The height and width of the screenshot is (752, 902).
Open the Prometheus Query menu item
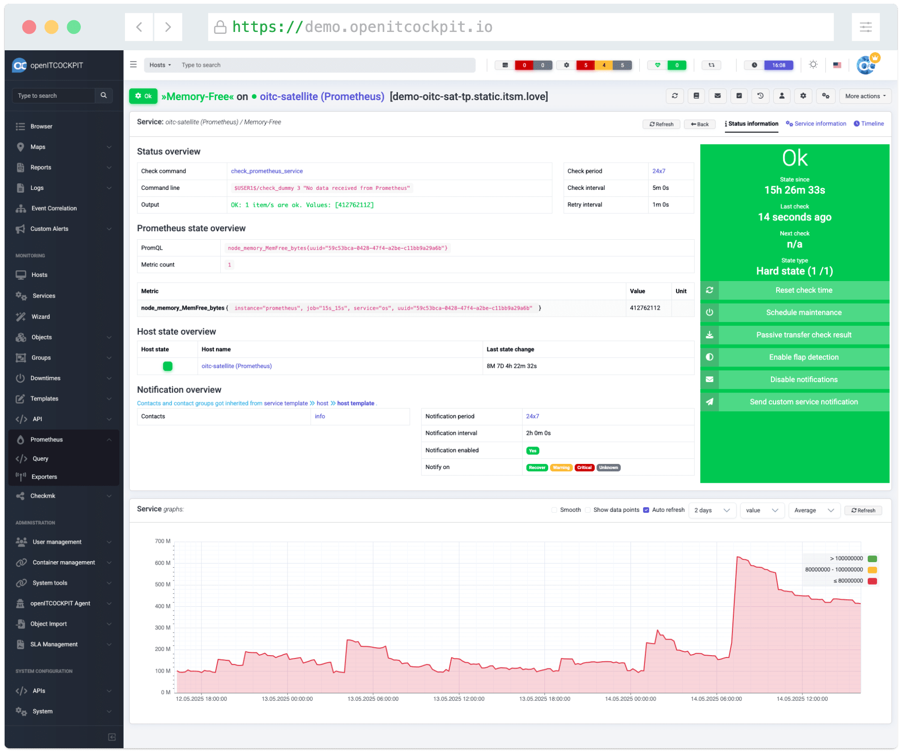click(x=63, y=458)
